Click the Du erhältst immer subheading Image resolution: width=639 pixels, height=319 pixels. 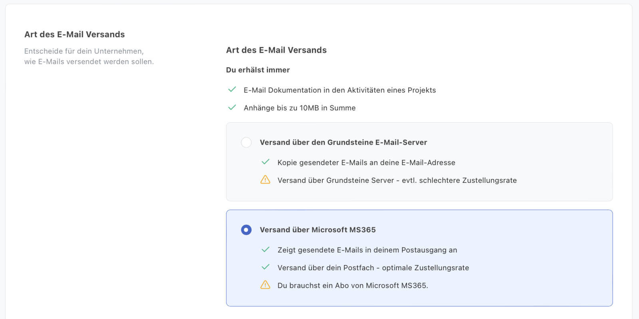[258, 70]
